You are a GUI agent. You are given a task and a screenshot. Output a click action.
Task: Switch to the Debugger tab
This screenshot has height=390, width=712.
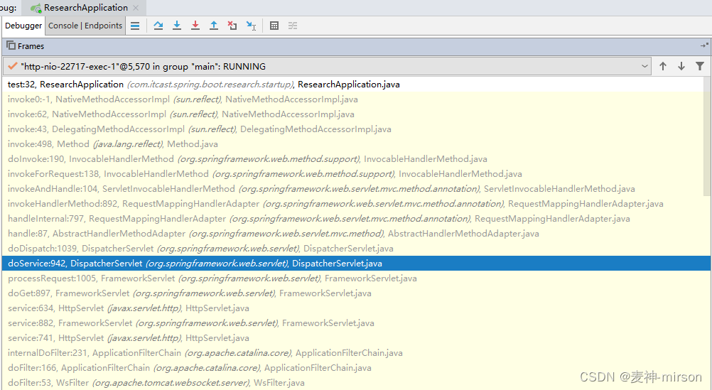[x=23, y=26]
